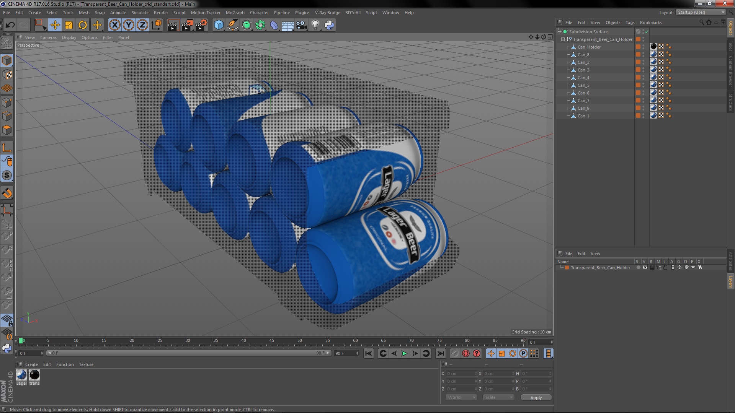Click the Apply coordinates button

(536, 398)
